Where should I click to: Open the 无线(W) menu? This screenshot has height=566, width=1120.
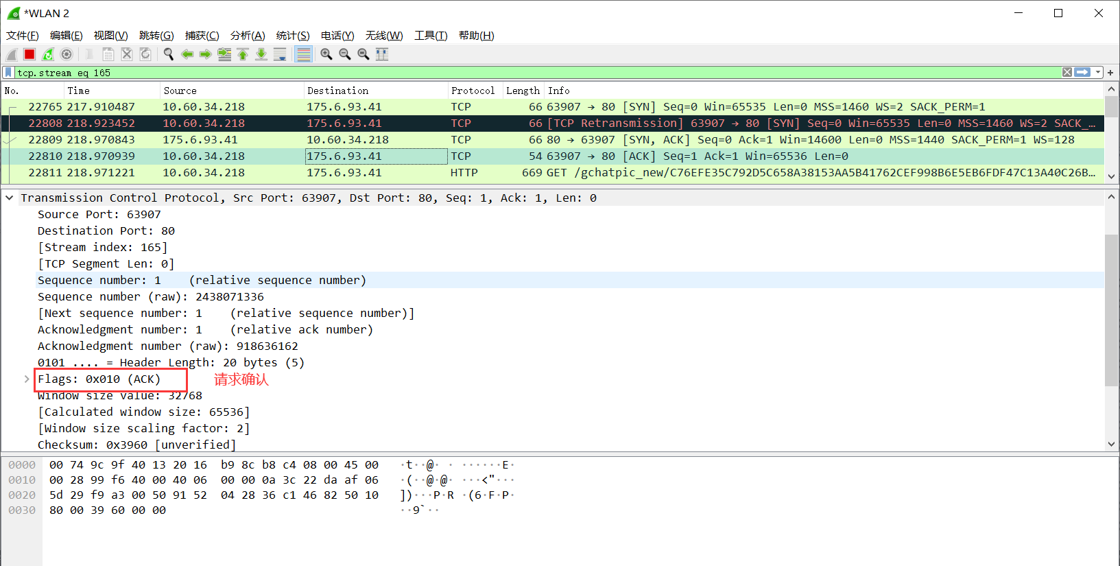click(384, 36)
